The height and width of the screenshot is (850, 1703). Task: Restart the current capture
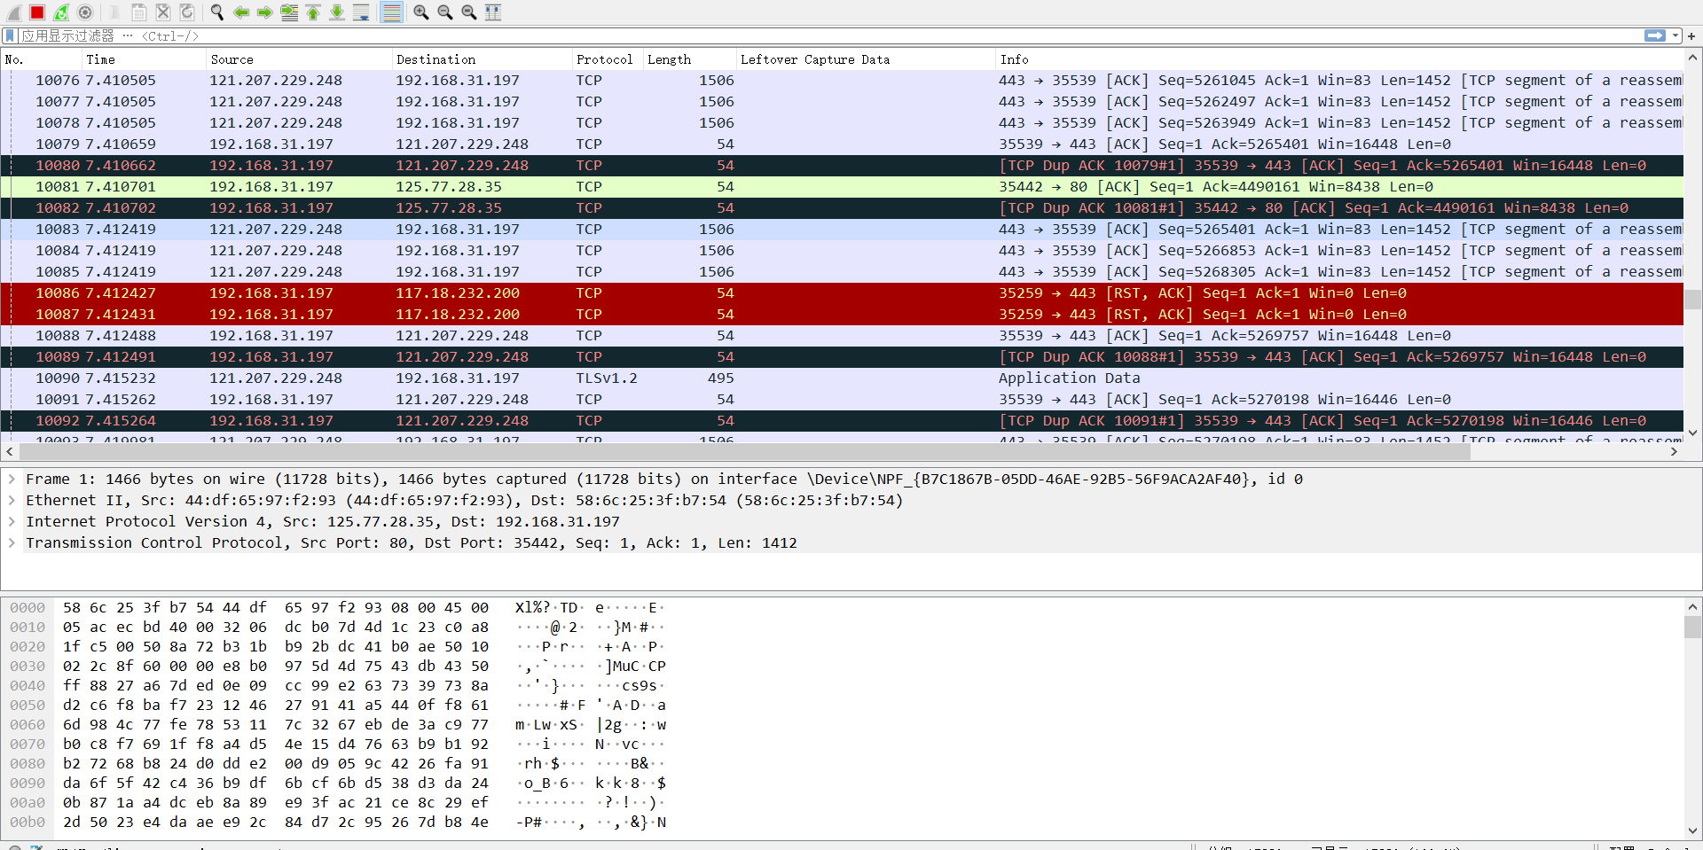coord(61,12)
